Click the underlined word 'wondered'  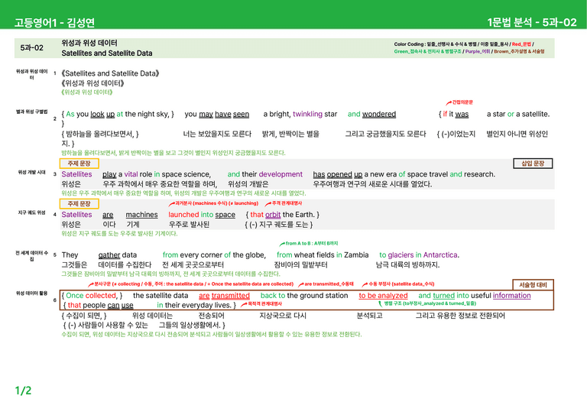(379, 114)
